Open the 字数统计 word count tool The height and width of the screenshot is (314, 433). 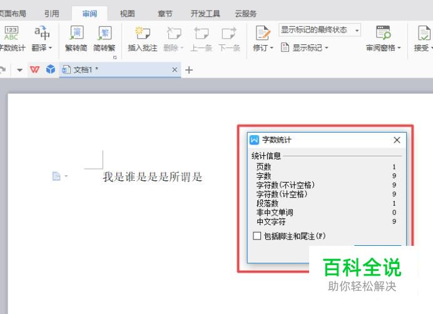pos(12,39)
